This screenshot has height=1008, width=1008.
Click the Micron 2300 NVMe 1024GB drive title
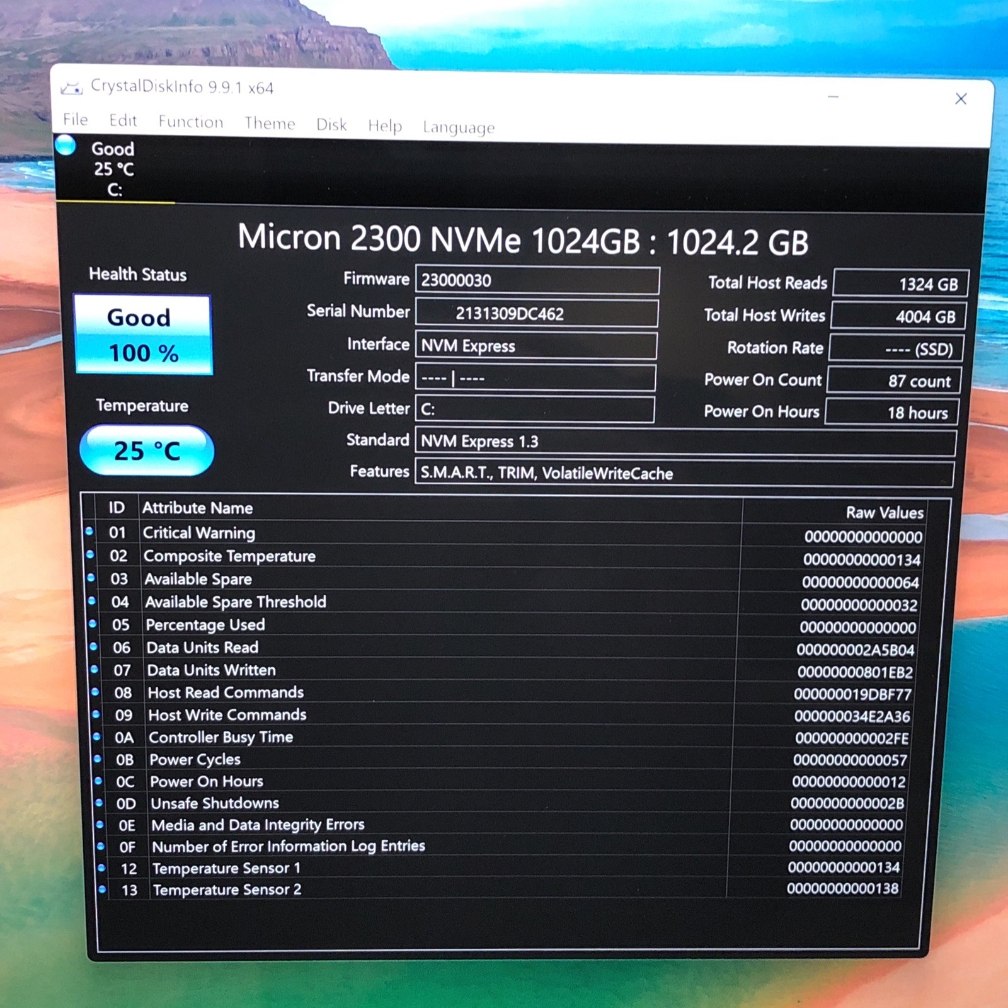(x=523, y=240)
